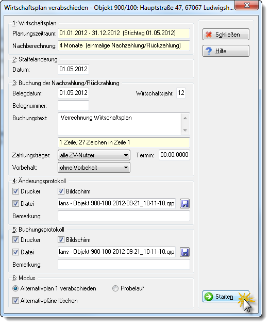Click the Termin date field
Screen dimensions: 270x325
pyautogui.click(x=174, y=155)
